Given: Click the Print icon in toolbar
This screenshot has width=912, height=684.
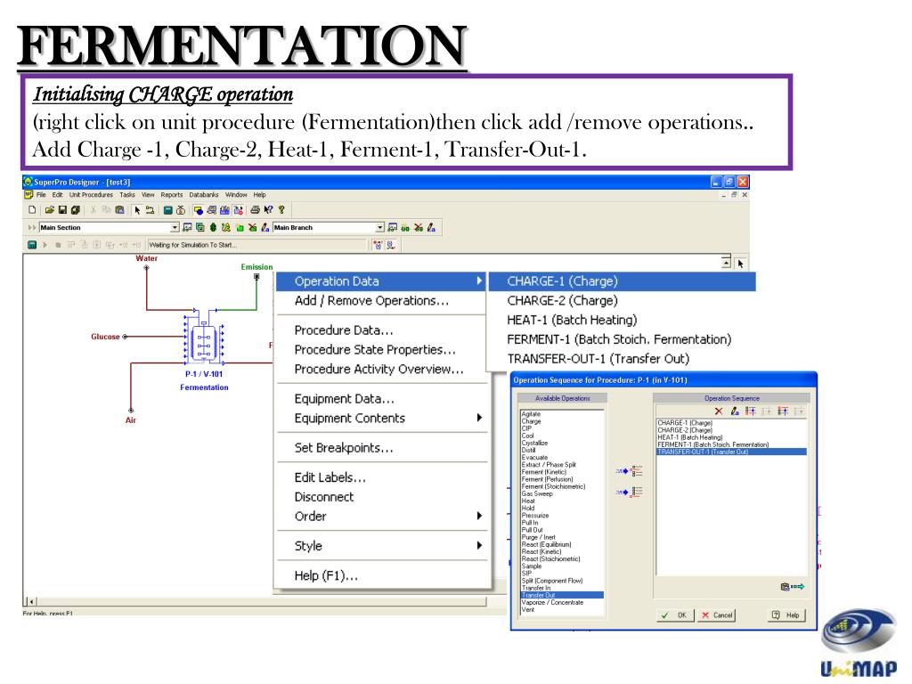Looking at the screenshot, I should 255,210.
